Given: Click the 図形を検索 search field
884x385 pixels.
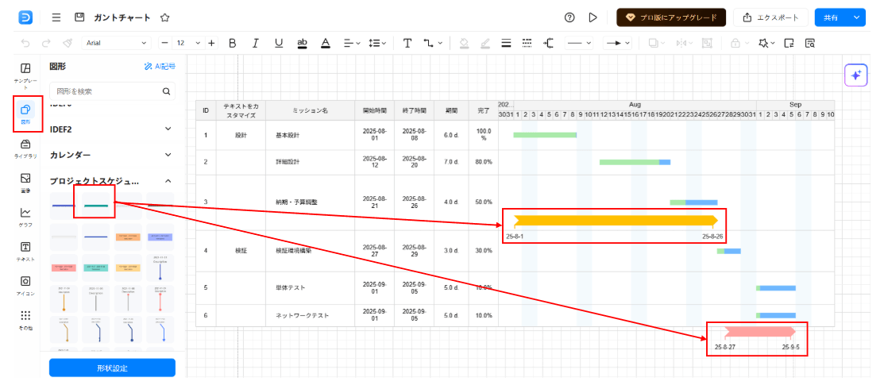Looking at the screenshot, I should pyautogui.click(x=106, y=91).
